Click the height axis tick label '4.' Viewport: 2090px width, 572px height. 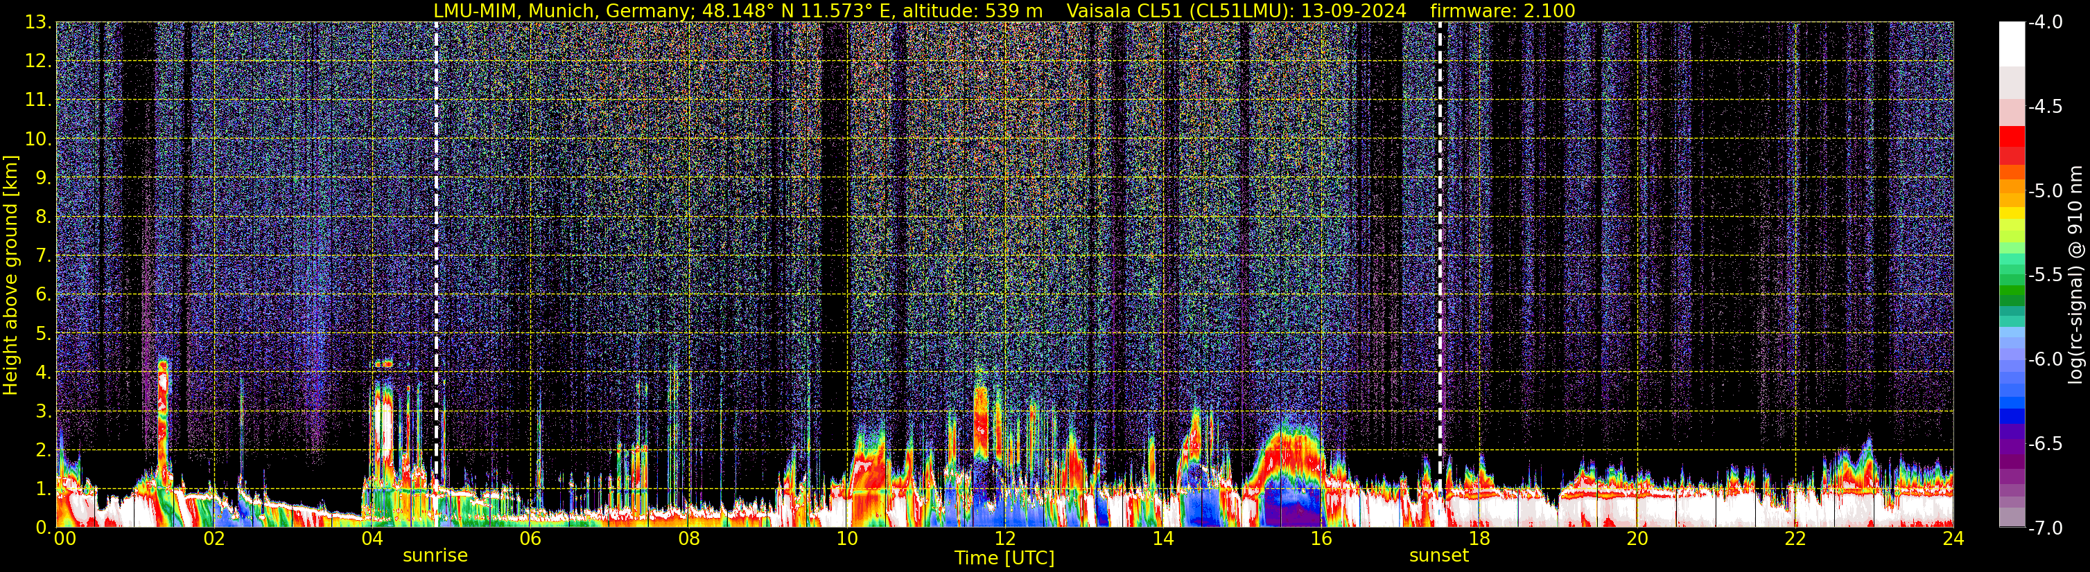click(x=43, y=372)
